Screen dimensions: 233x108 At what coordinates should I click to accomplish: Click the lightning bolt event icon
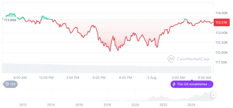tap(174, 84)
